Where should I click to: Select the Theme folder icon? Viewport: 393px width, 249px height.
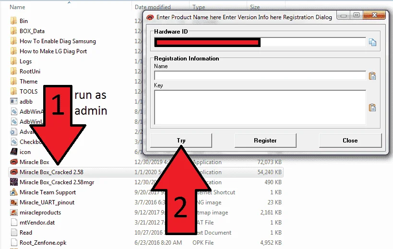(13, 81)
